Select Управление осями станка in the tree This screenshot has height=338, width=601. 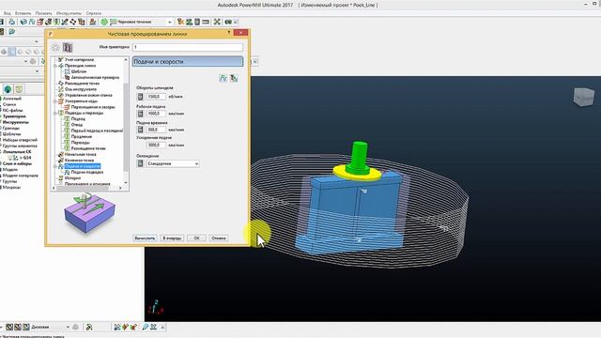pyautogui.click(x=88, y=95)
